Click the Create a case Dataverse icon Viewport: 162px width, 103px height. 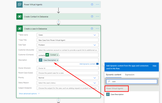[x=20, y=29]
